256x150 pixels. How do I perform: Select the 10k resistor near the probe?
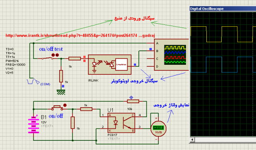click(x=133, y=101)
